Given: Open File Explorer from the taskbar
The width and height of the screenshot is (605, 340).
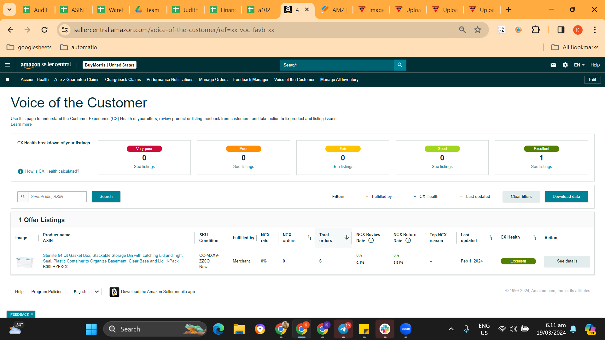Looking at the screenshot, I should [239, 329].
